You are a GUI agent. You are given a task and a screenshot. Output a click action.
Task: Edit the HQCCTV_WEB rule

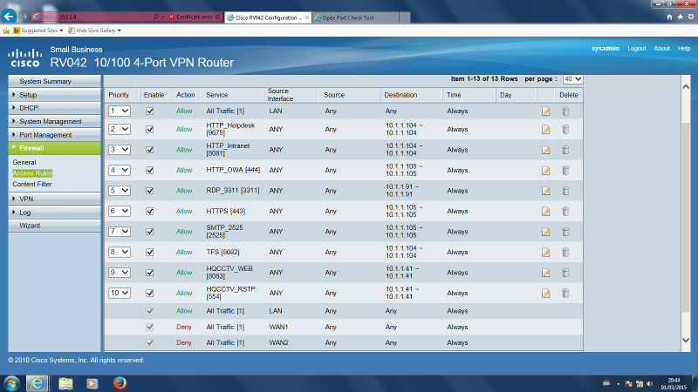pos(546,273)
